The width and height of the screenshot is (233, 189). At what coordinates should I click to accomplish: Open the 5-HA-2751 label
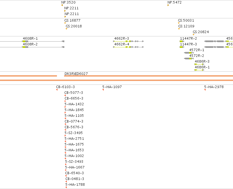coord(74,138)
